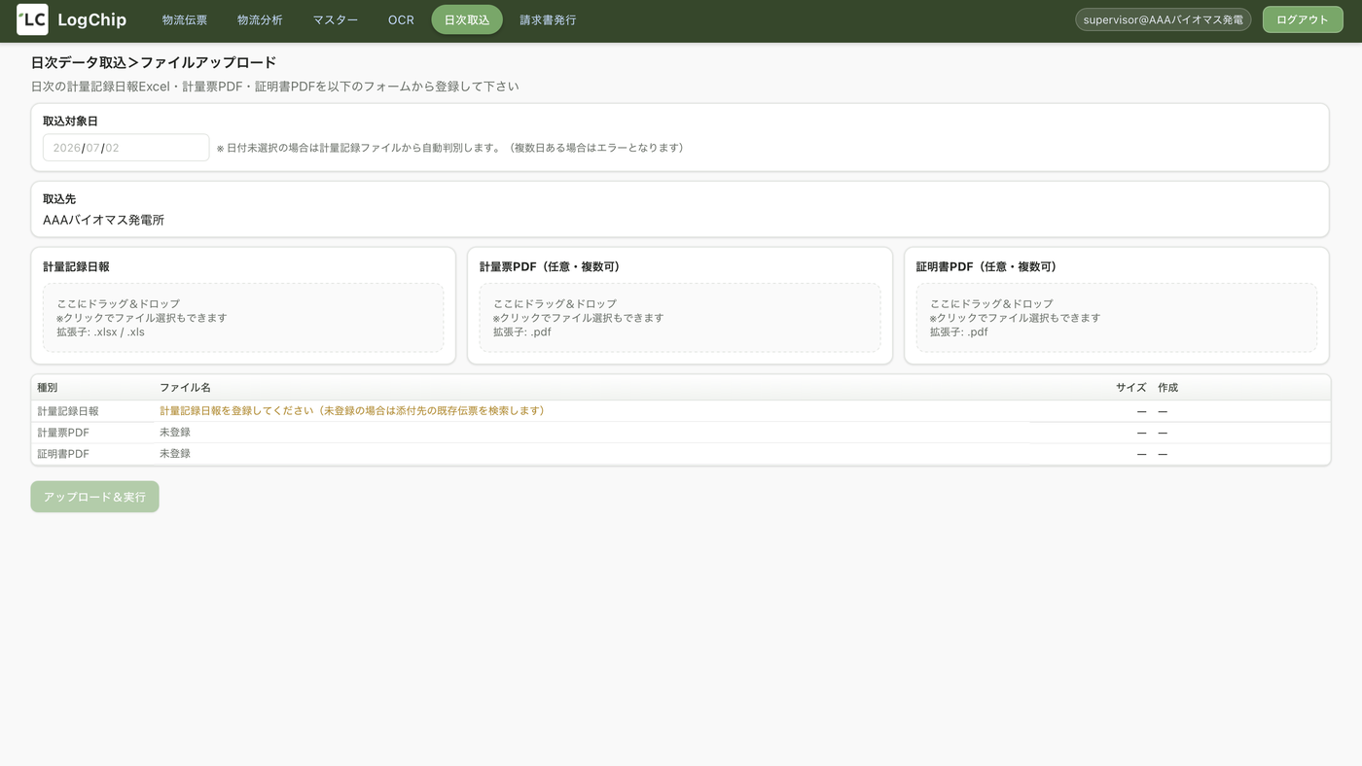Click the LogChip LC logo icon
This screenshot has height=766, width=1362.
pyautogui.click(x=32, y=19)
